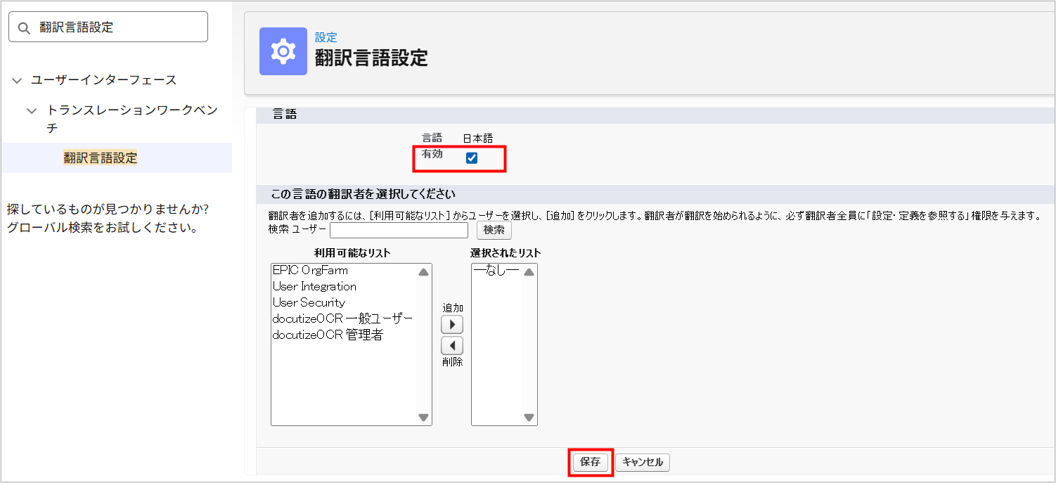Click the down scroll arrow of 選択されたリスト
This screenshot has height=483, width=1056.
pyautogui.click(x=529, y=418)
